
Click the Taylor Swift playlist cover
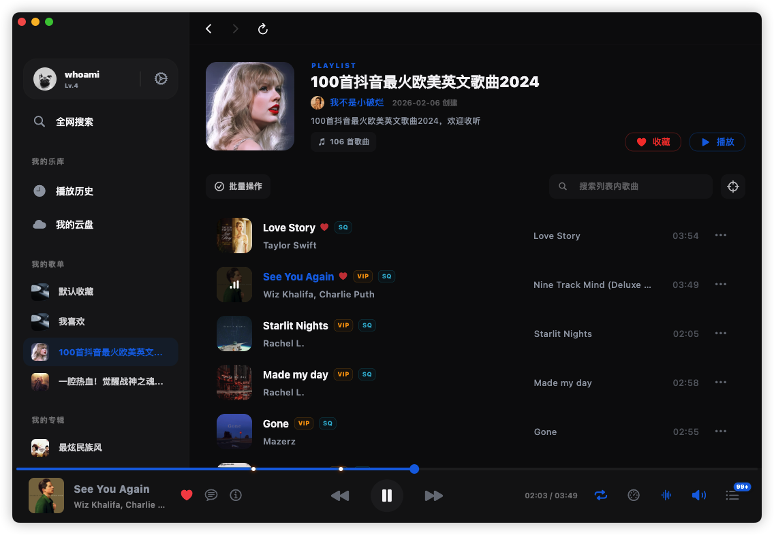pyautogui.click(x=250, y=106)
